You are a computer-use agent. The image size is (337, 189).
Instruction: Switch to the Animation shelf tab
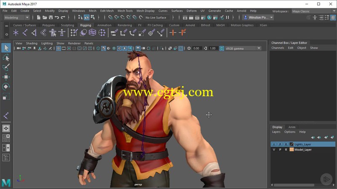[x=104, y=25]
